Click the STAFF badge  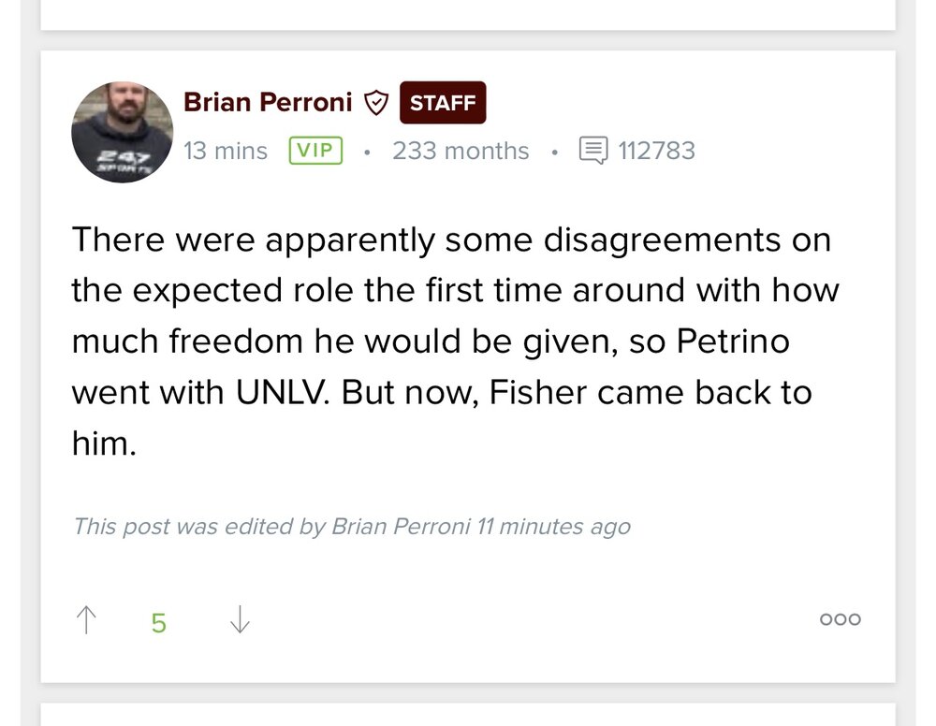click(443, 103)
